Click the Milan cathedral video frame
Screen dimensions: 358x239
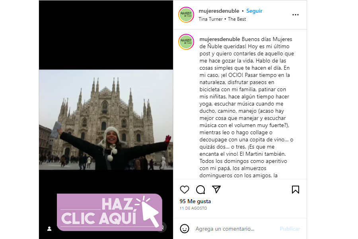[x=106, y=119]
